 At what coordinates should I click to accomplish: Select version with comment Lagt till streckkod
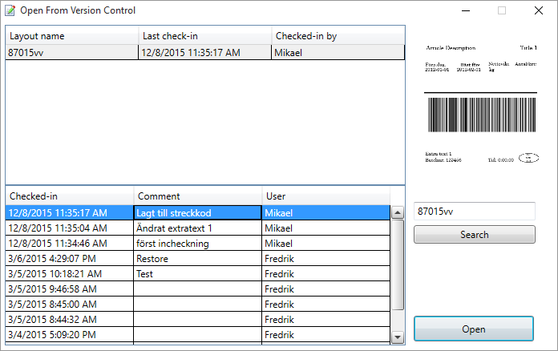pos(197,213)
